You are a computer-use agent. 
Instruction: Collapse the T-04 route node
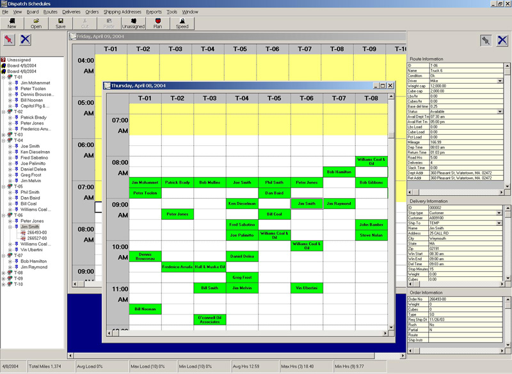pos(4,141)
